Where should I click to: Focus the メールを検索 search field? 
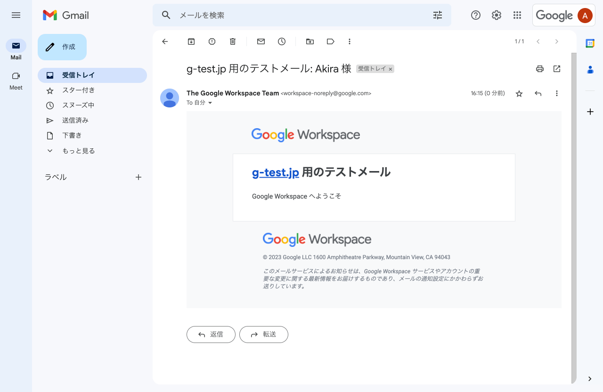click(301, 15)
